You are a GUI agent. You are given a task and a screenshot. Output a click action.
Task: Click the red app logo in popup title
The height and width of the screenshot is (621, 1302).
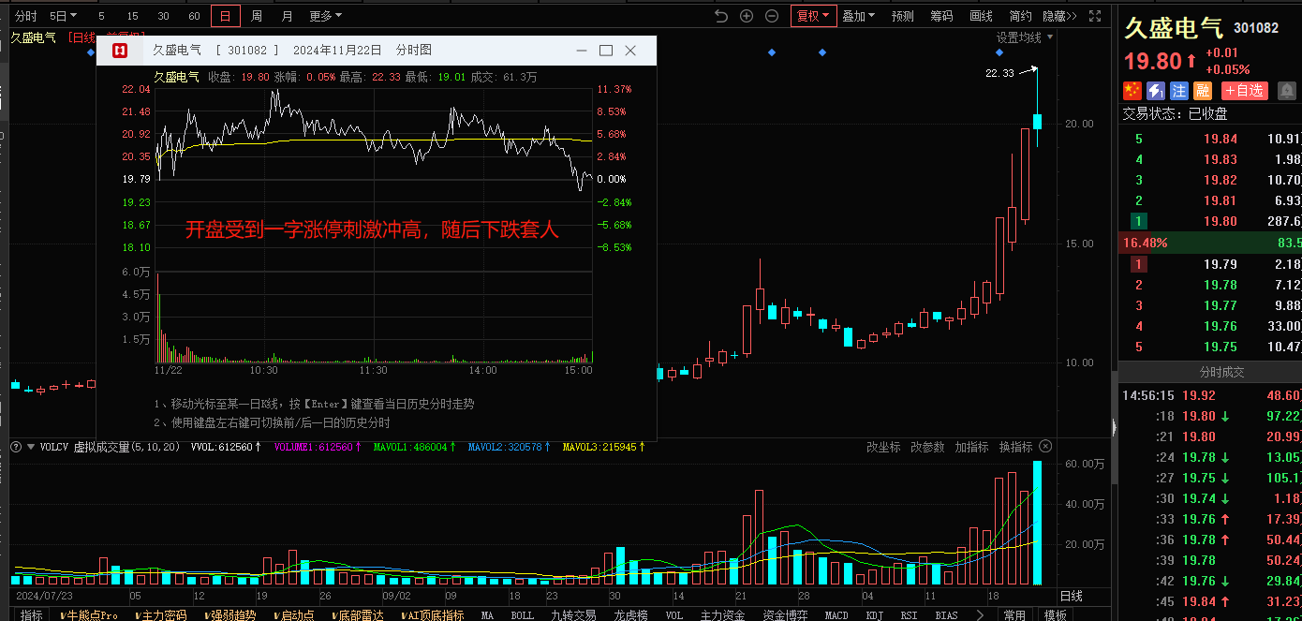[121, 51]
